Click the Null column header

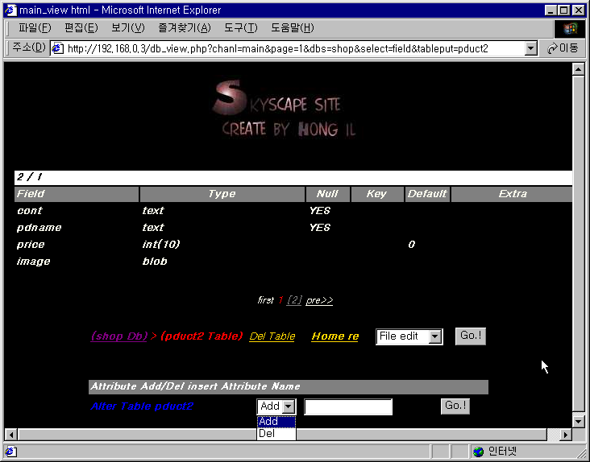327,194
